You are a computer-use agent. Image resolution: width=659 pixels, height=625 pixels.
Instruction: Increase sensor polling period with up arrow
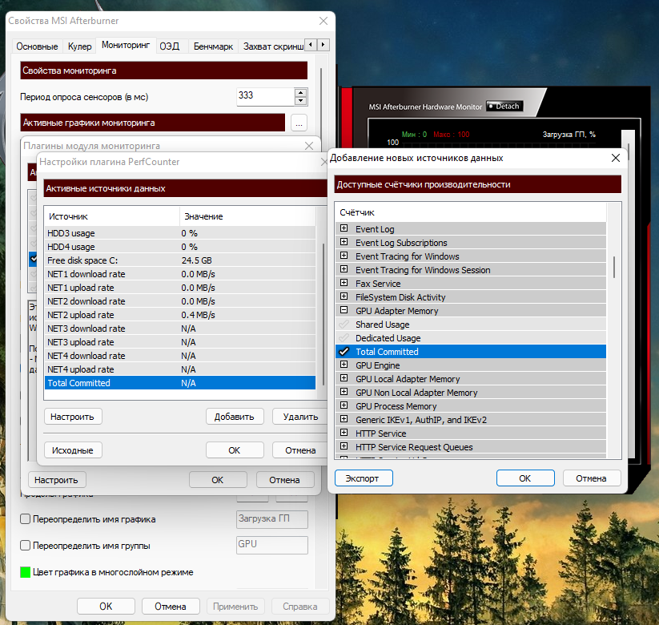click(300, 92)
